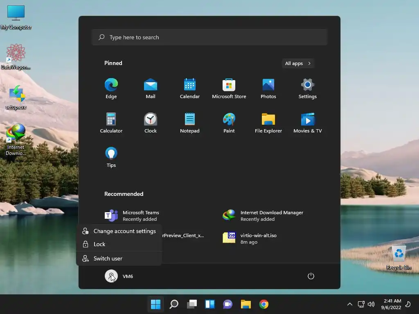Screen dimensions: 419x314
Task: Open My Computer desktop icon
Action: coord(16,17)
